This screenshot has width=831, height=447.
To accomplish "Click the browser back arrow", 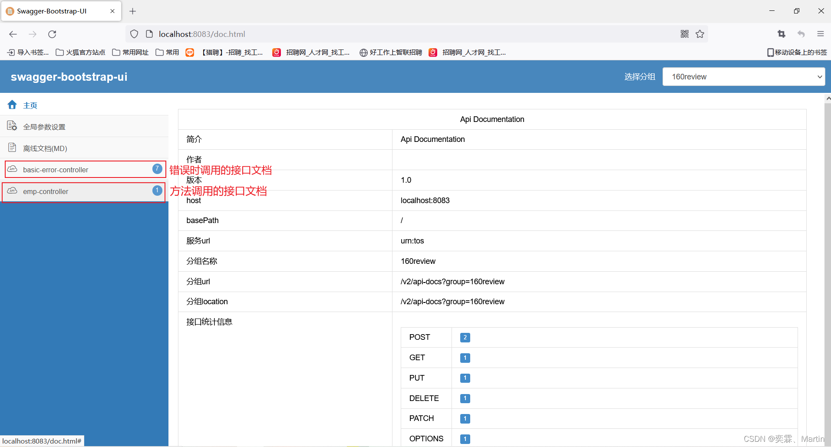I will tap(13, 34).
